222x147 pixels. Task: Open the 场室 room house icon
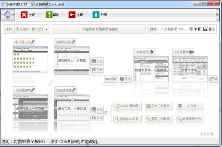pos(97,69)
